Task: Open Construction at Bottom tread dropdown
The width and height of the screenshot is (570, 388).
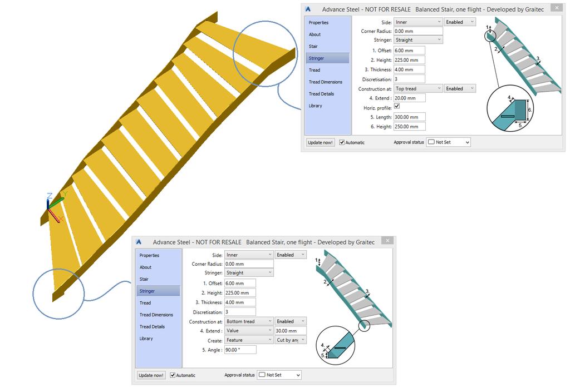Action: click(x=249, y=322)
